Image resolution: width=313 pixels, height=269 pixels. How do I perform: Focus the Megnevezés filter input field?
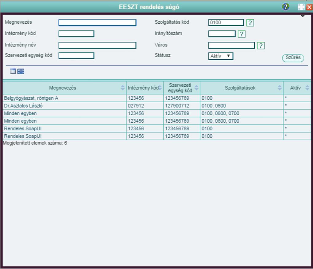pos(97,22)
